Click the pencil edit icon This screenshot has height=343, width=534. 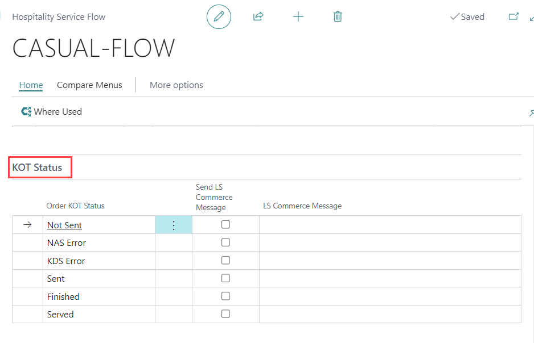point(219,16)
